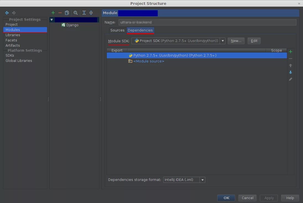Click the Cancel button
The height and width of the screenshot is (203, 303).
[247, 198]
